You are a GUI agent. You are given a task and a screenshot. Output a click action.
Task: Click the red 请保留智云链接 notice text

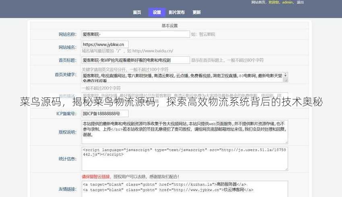(x=96, y=176)
